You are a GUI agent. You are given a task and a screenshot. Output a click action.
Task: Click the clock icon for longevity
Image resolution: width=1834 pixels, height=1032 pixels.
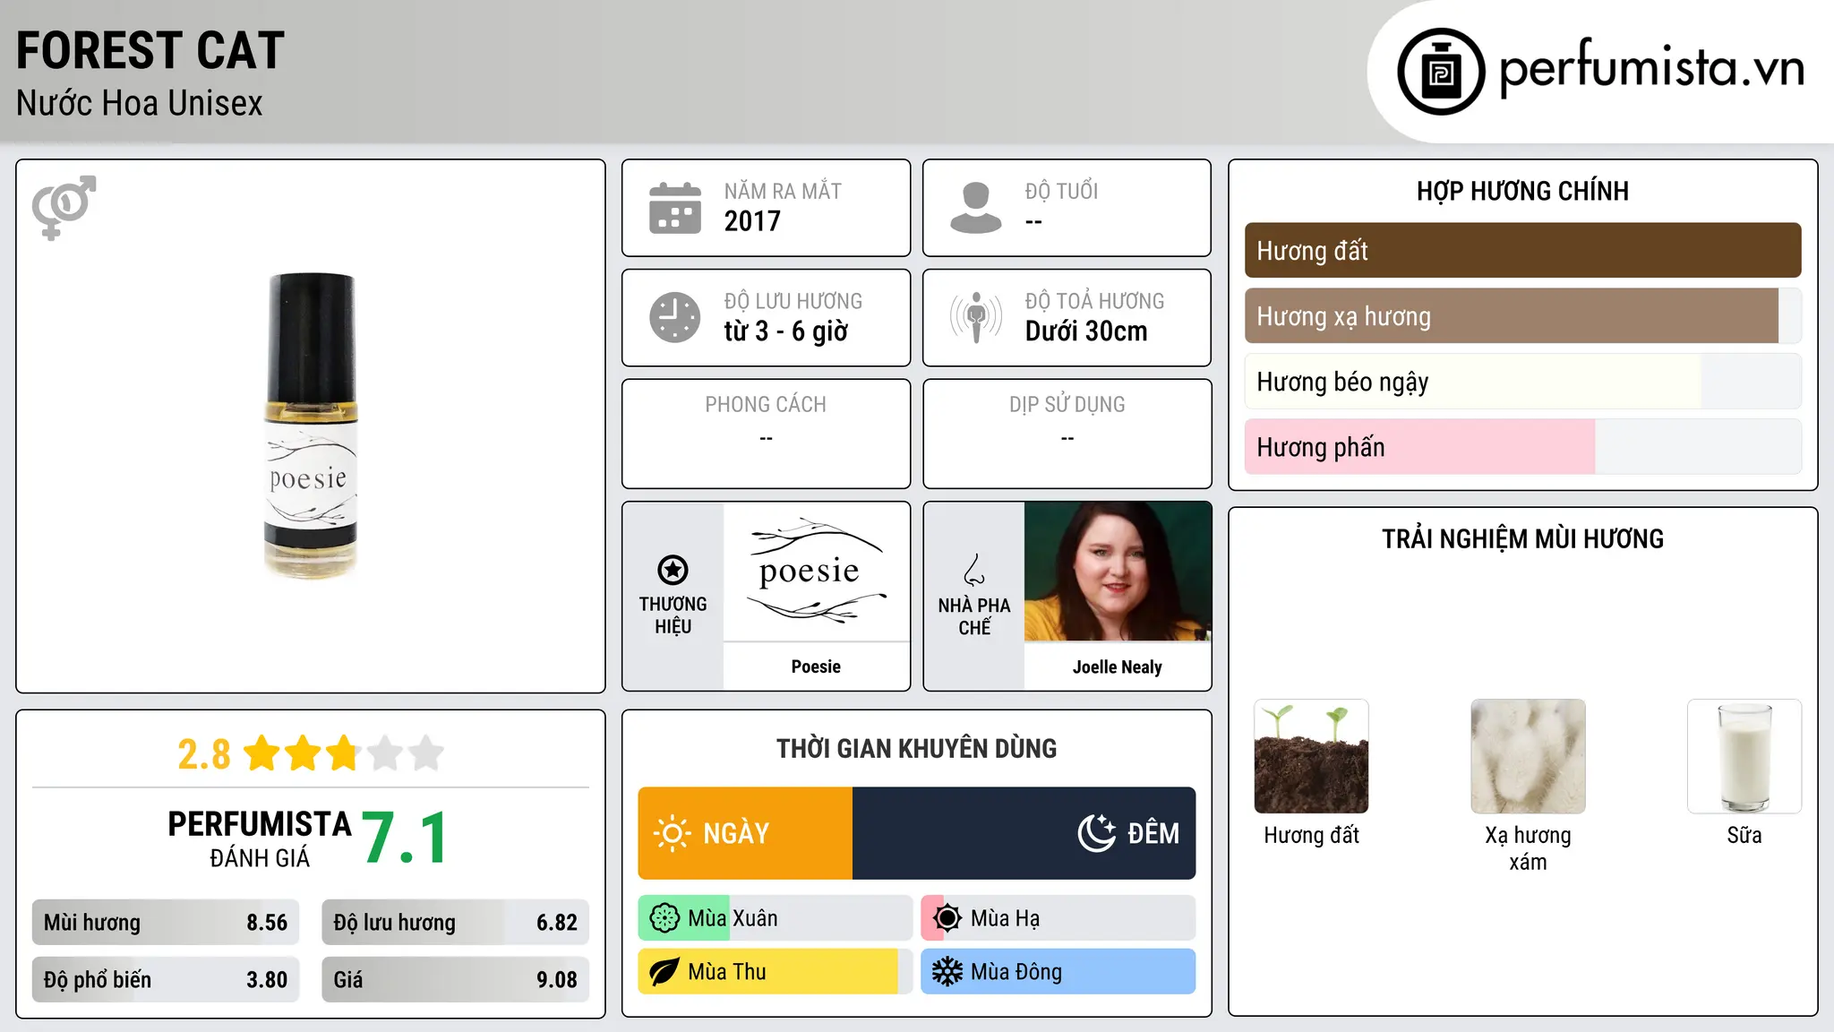pyautogui.click(x=675, y=317)
